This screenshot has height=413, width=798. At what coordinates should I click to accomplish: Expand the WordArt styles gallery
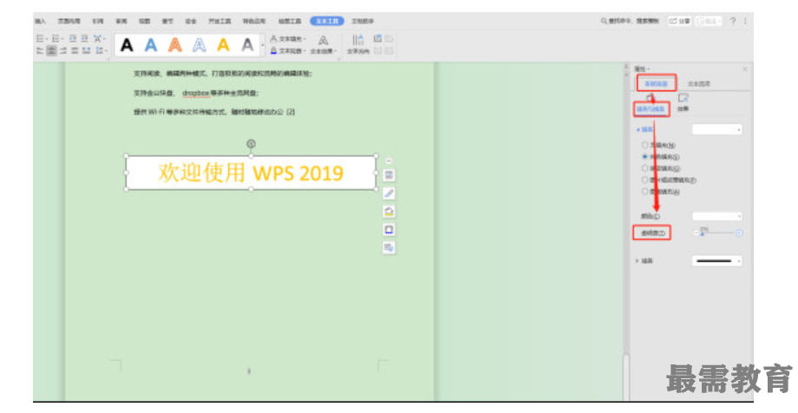coord(263,45)
